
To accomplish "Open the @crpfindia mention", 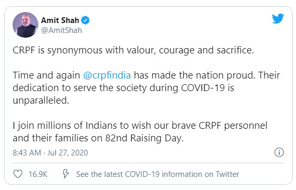I will [107, 75].
